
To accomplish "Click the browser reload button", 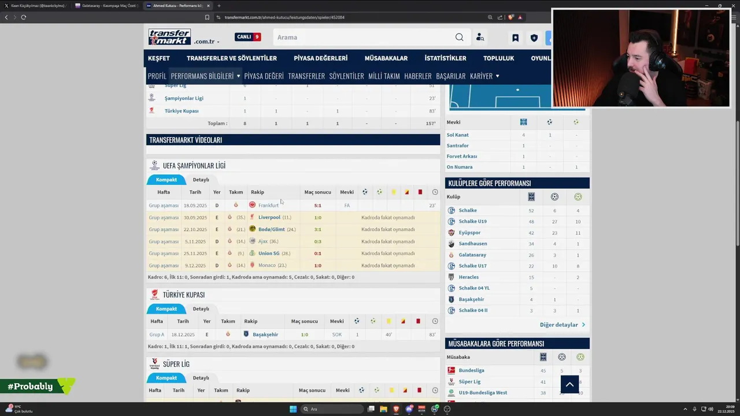I will click(23, 17).
